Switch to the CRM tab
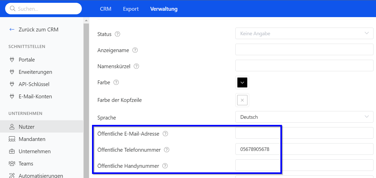 point(106,9)
